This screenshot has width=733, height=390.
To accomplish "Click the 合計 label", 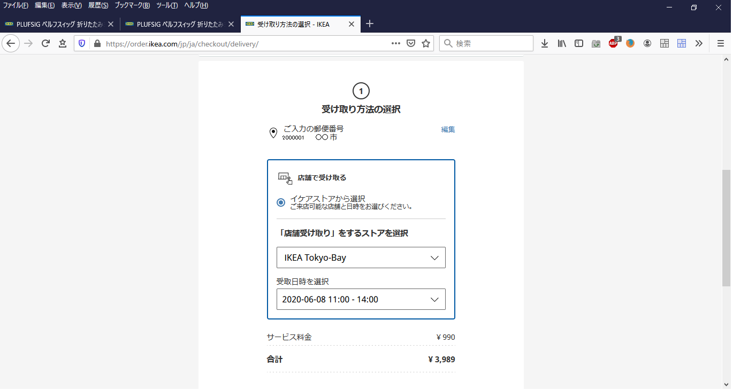I will pos(274,360).
